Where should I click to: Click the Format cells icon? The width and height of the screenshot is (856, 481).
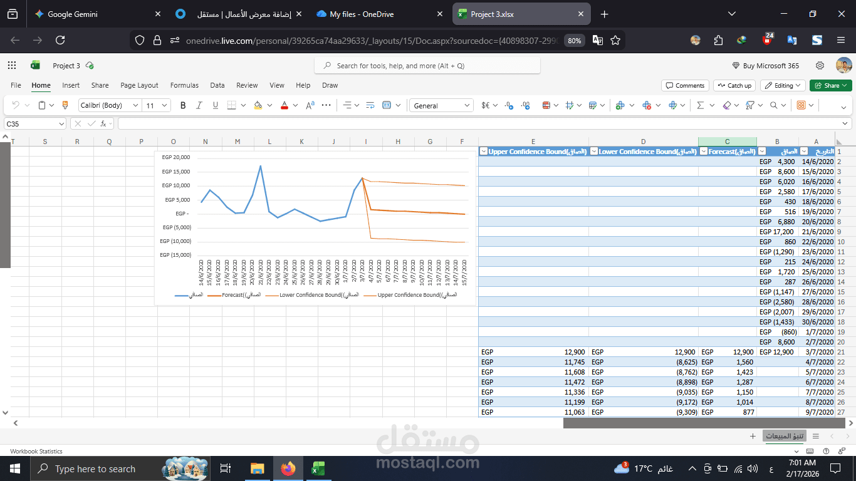674,105
